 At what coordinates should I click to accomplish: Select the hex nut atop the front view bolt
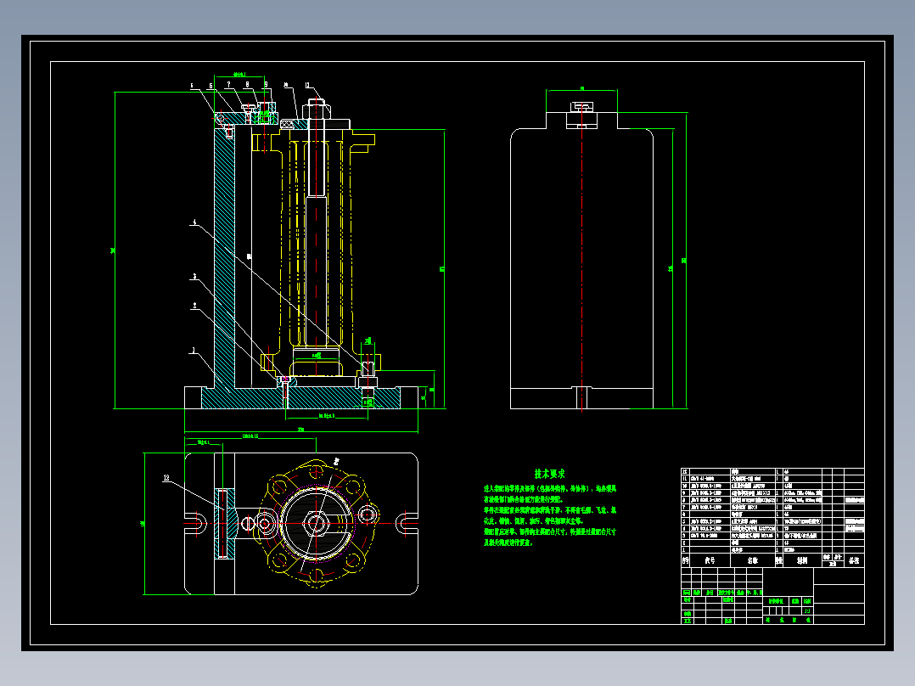[x=317, y=110]
